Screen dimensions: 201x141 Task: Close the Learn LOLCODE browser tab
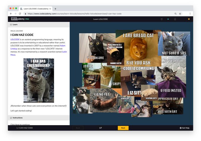[x=50, y=9]
